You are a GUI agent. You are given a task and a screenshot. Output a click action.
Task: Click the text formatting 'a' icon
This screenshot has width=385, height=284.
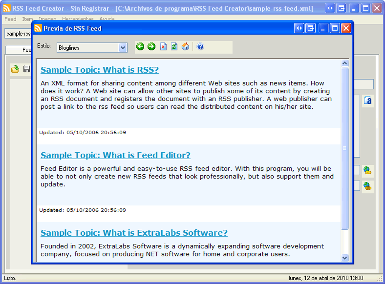point(368,101)
